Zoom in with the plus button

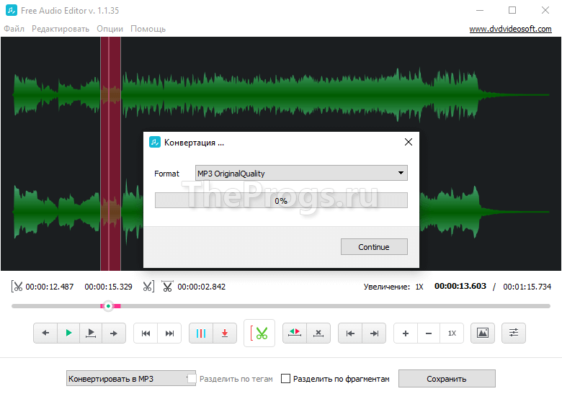406,333
